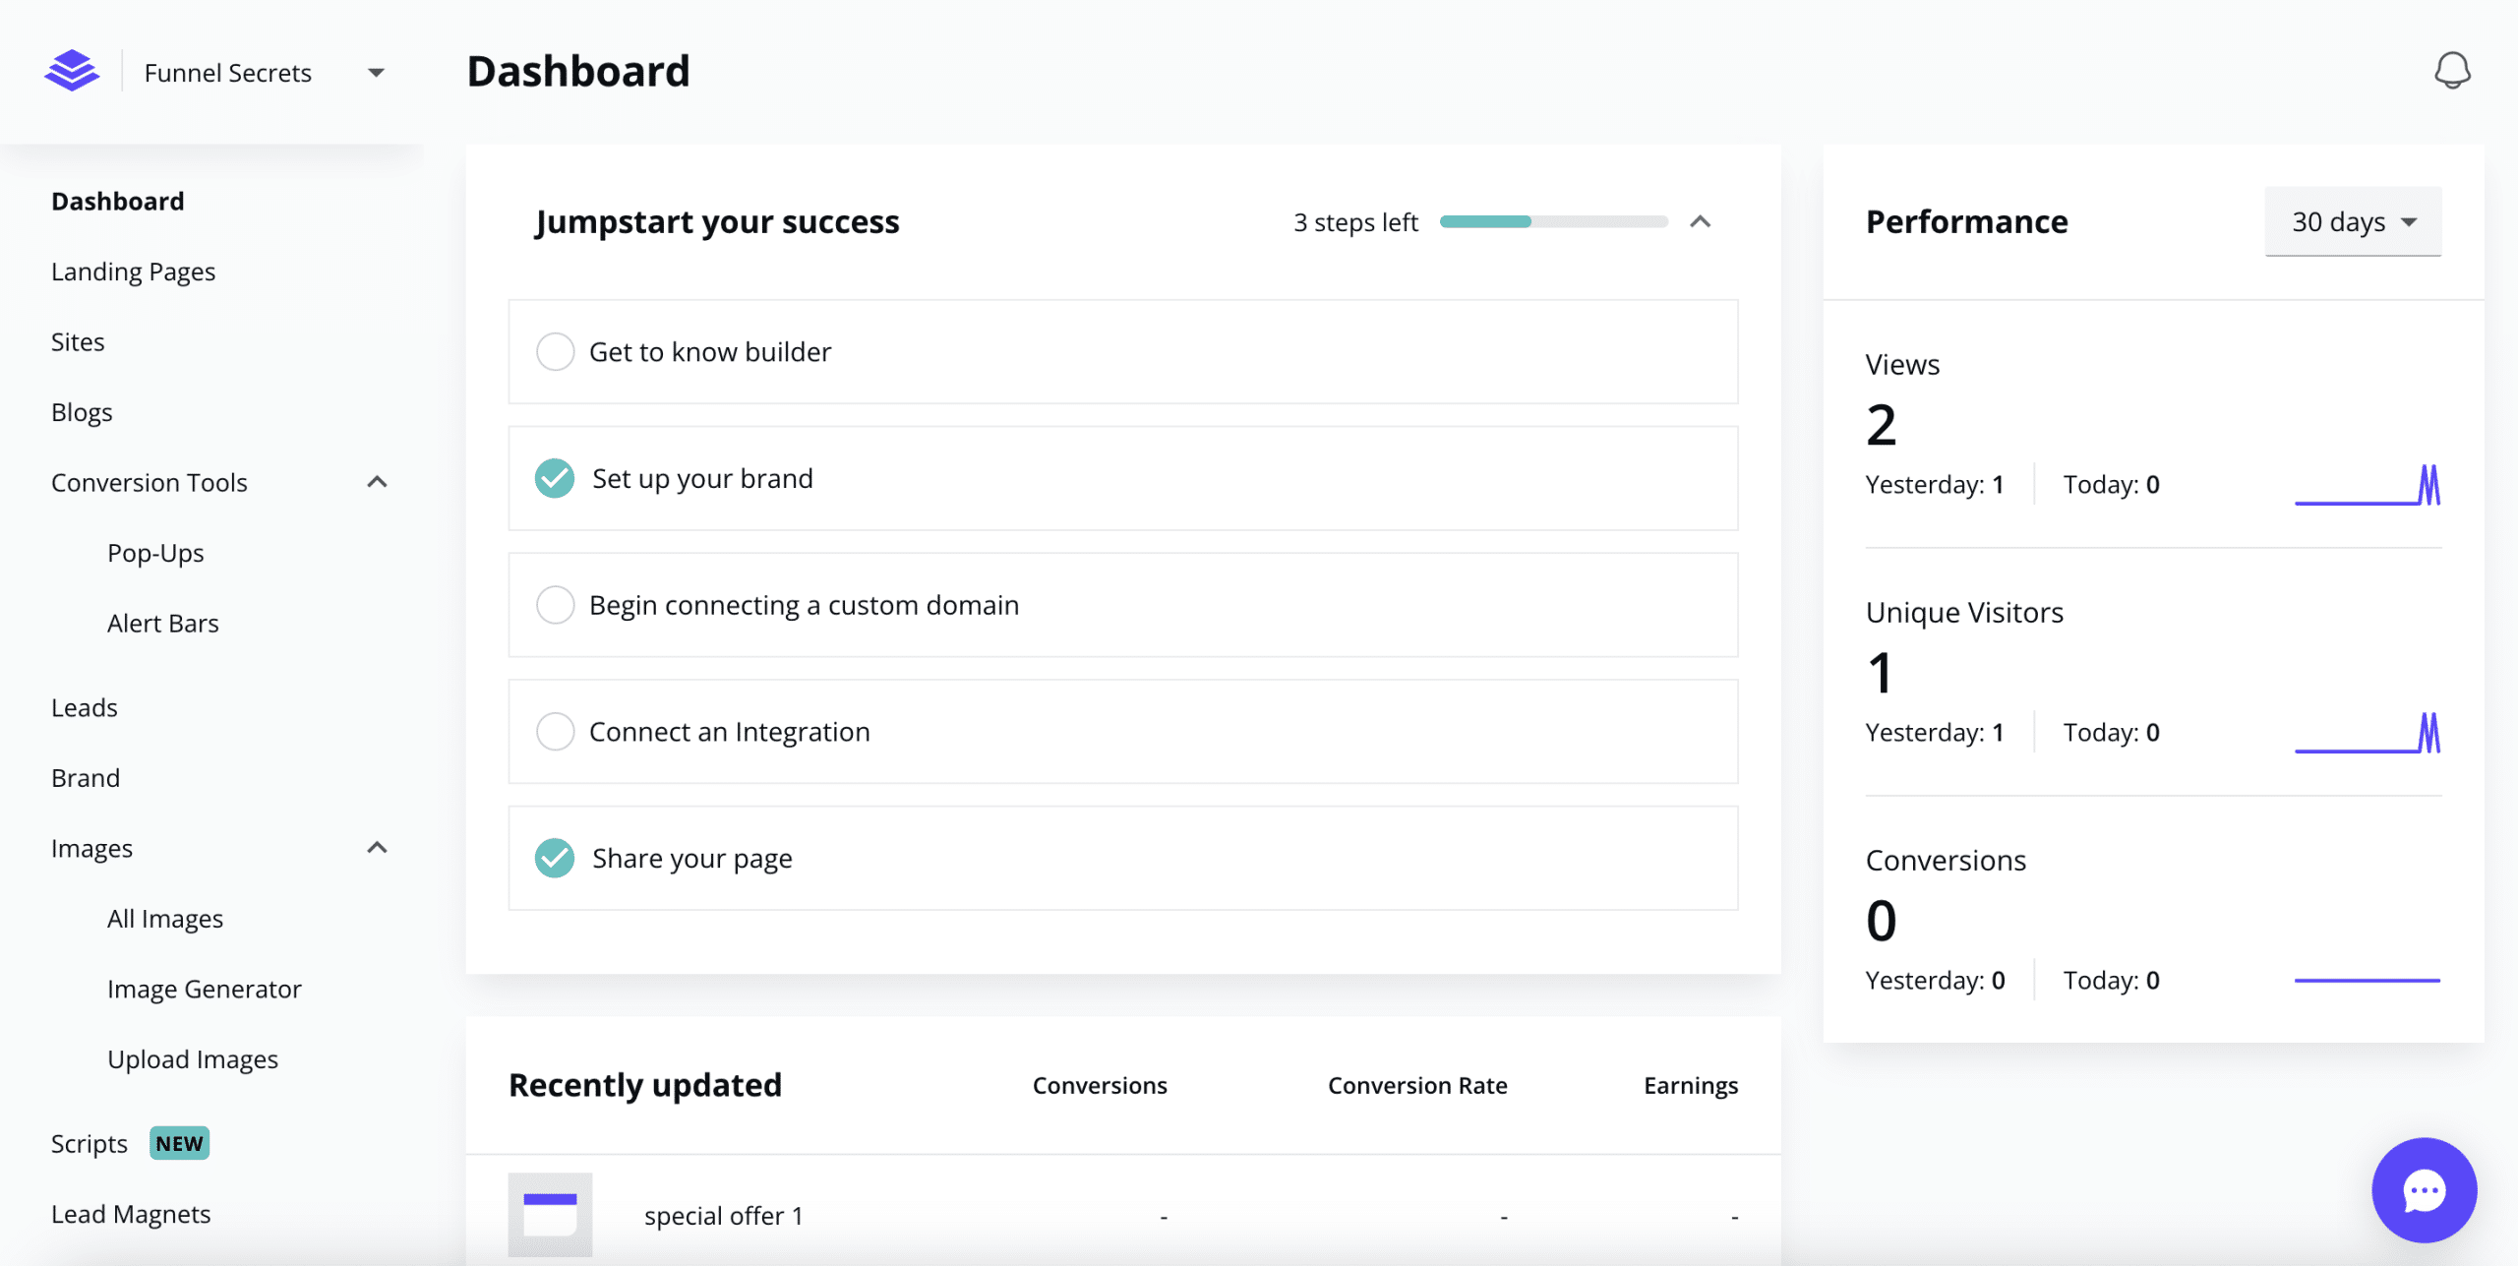The width and height of the screenshot is (2518, 1266).
Task: Open the Set up your brand step
Action: pyautogui.click(x=1123, y=478)
